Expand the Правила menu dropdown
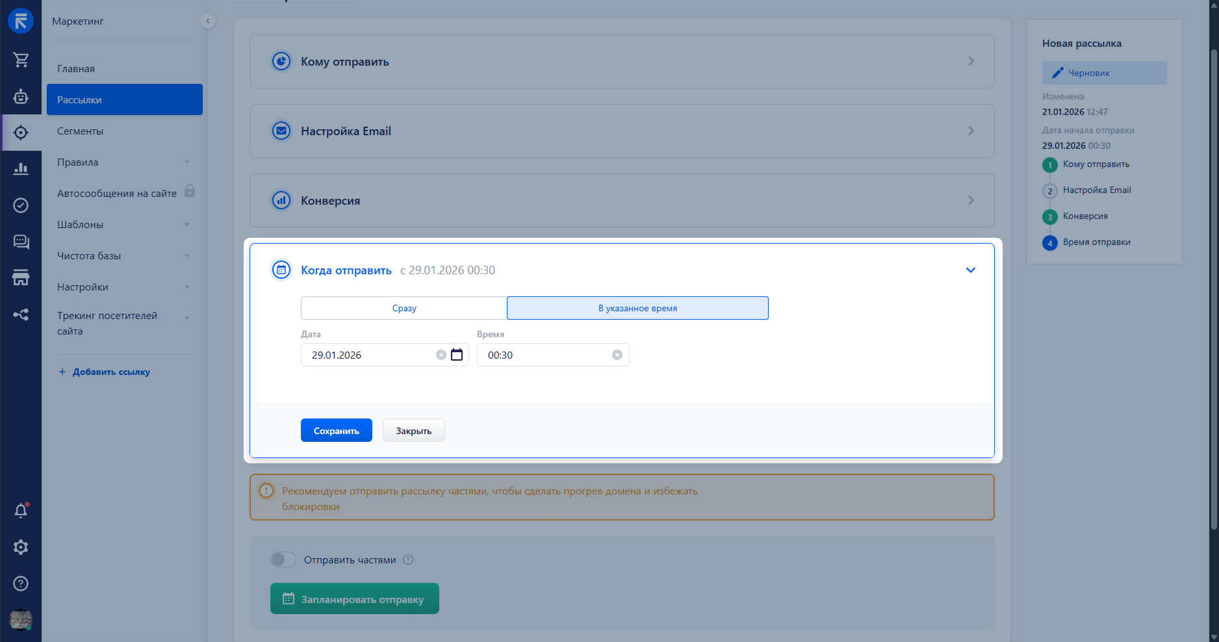 pyautogui.click(x=187, y=162)
